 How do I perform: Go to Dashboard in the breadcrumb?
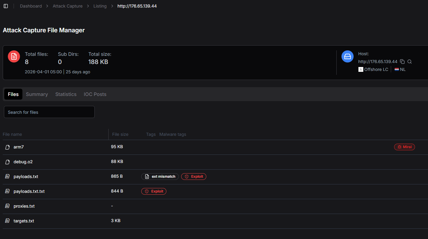[31, 6]
